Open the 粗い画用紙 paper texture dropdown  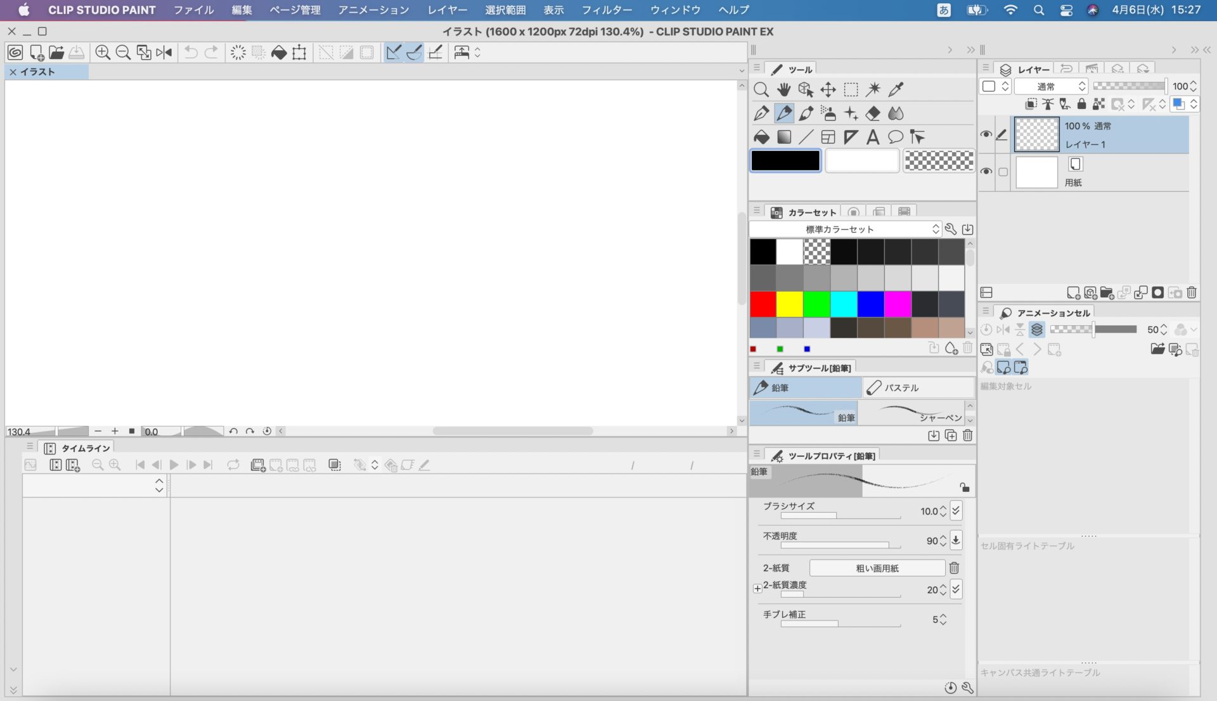pyautogui.click(x=877, y=568)
